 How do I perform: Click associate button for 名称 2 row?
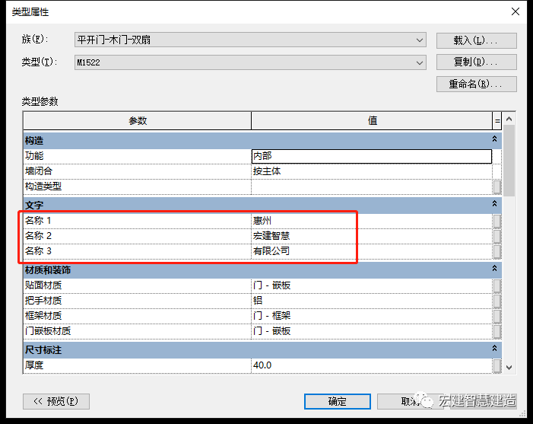click(x=497, y=236)
